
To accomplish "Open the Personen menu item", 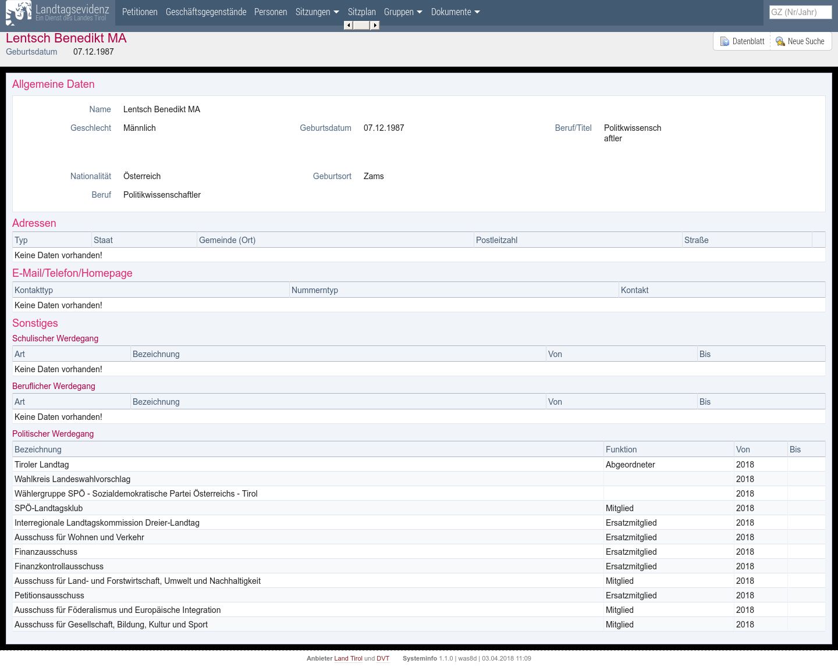I will [x=271, y=12].
